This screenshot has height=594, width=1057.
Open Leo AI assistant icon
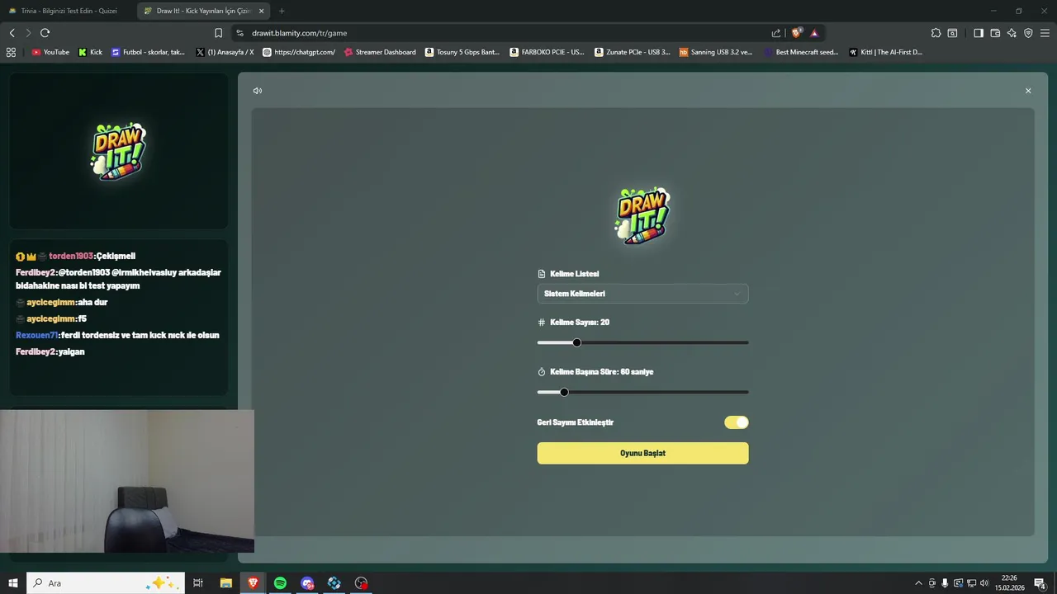pos(1012,33)
